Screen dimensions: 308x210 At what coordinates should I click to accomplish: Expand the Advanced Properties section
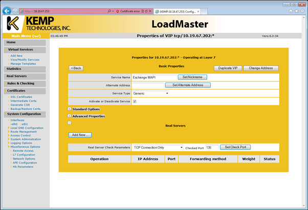pyautogui.click(x=70, y=116)
